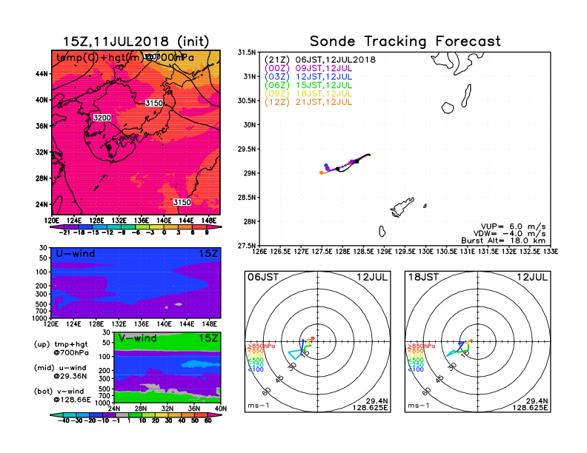Click '12JUL' in the 18JST hodograph
The height and width of the screenshot is (453, 587).
532,278
